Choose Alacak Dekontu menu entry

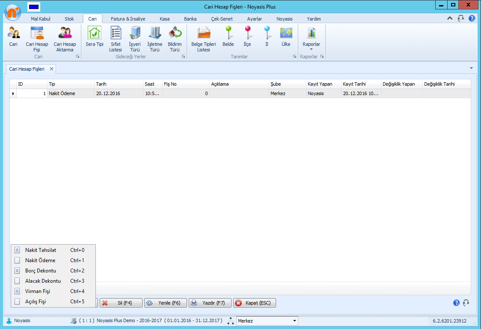click(53, 281)
